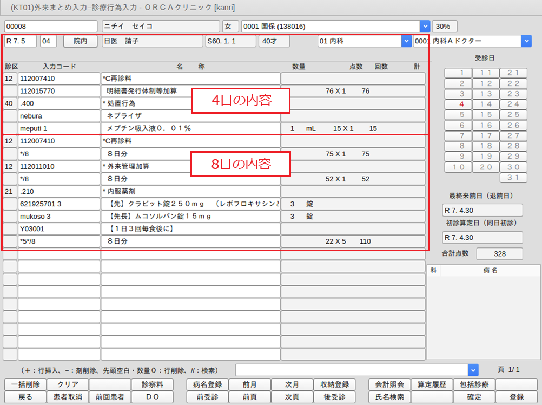Open the 内科Aドクター doctor dropdown
Image resolution: width=542 pixels, height=405 pixels.
(526, 41)
